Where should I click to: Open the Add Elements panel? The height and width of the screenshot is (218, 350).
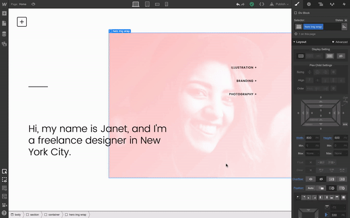click(x=4, y=13)
